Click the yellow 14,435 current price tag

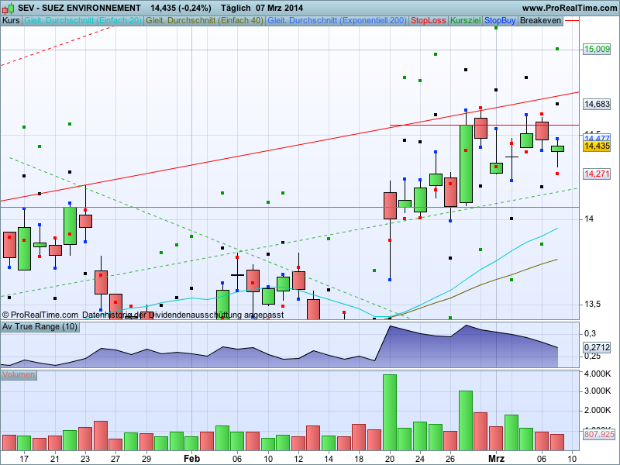click(x=597, y=146)
